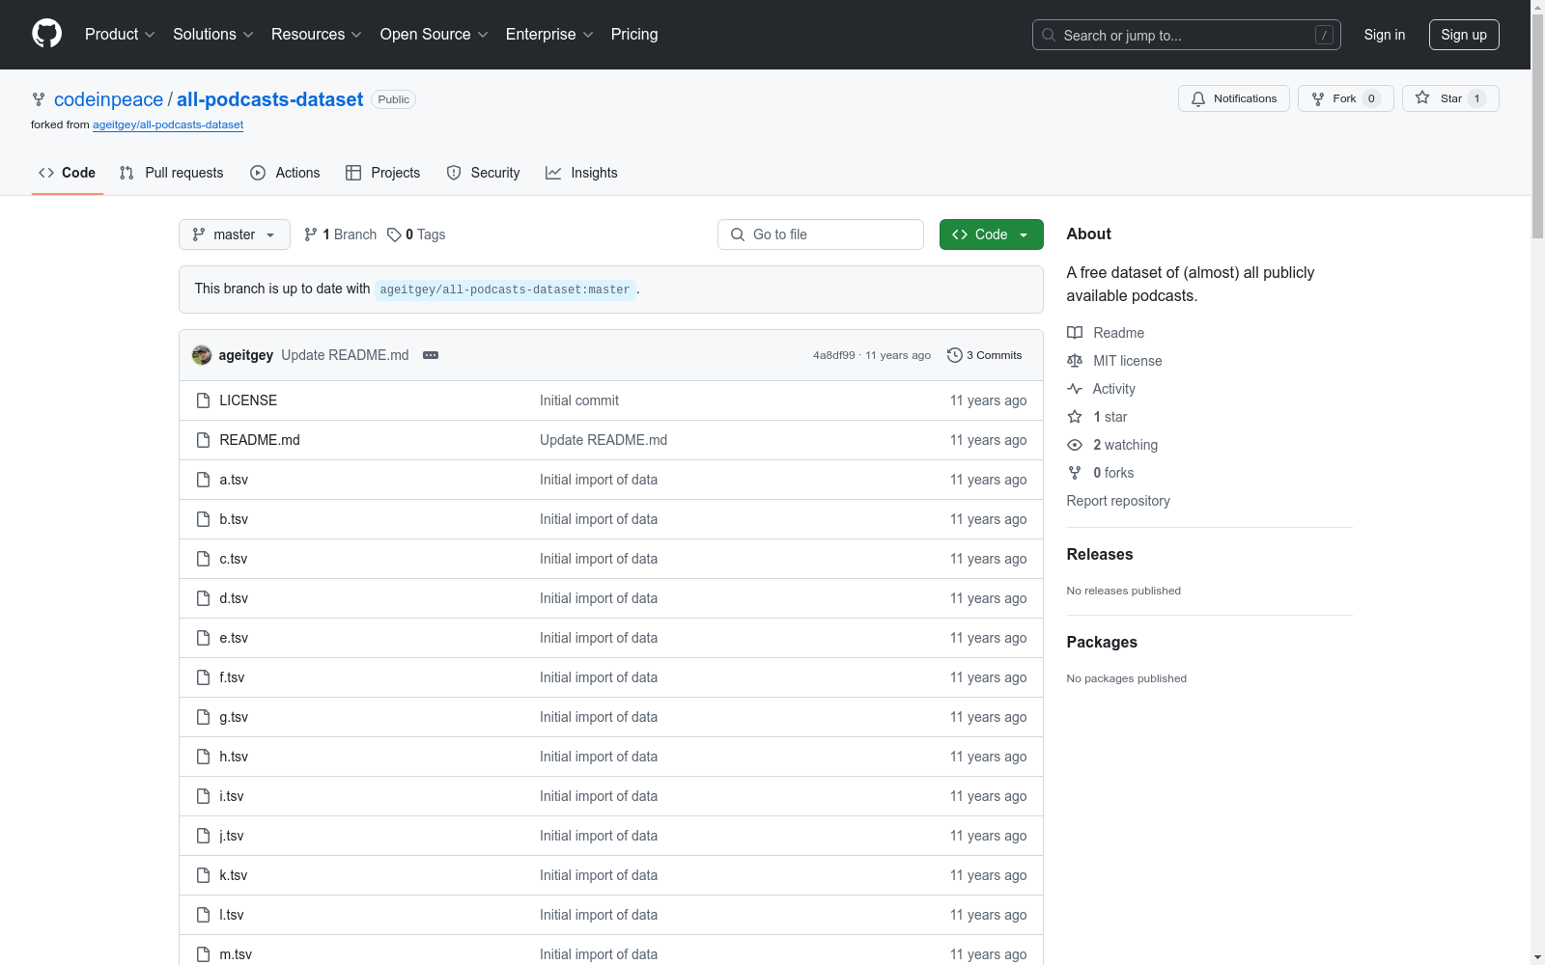Open the j.tsv file

pos(232,836)
